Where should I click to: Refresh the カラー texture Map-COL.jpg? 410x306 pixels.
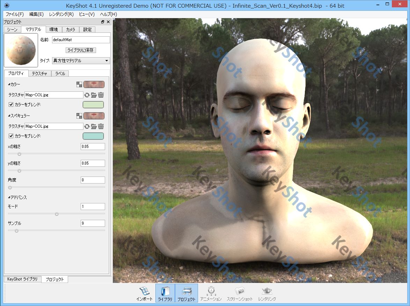[87, 95]
